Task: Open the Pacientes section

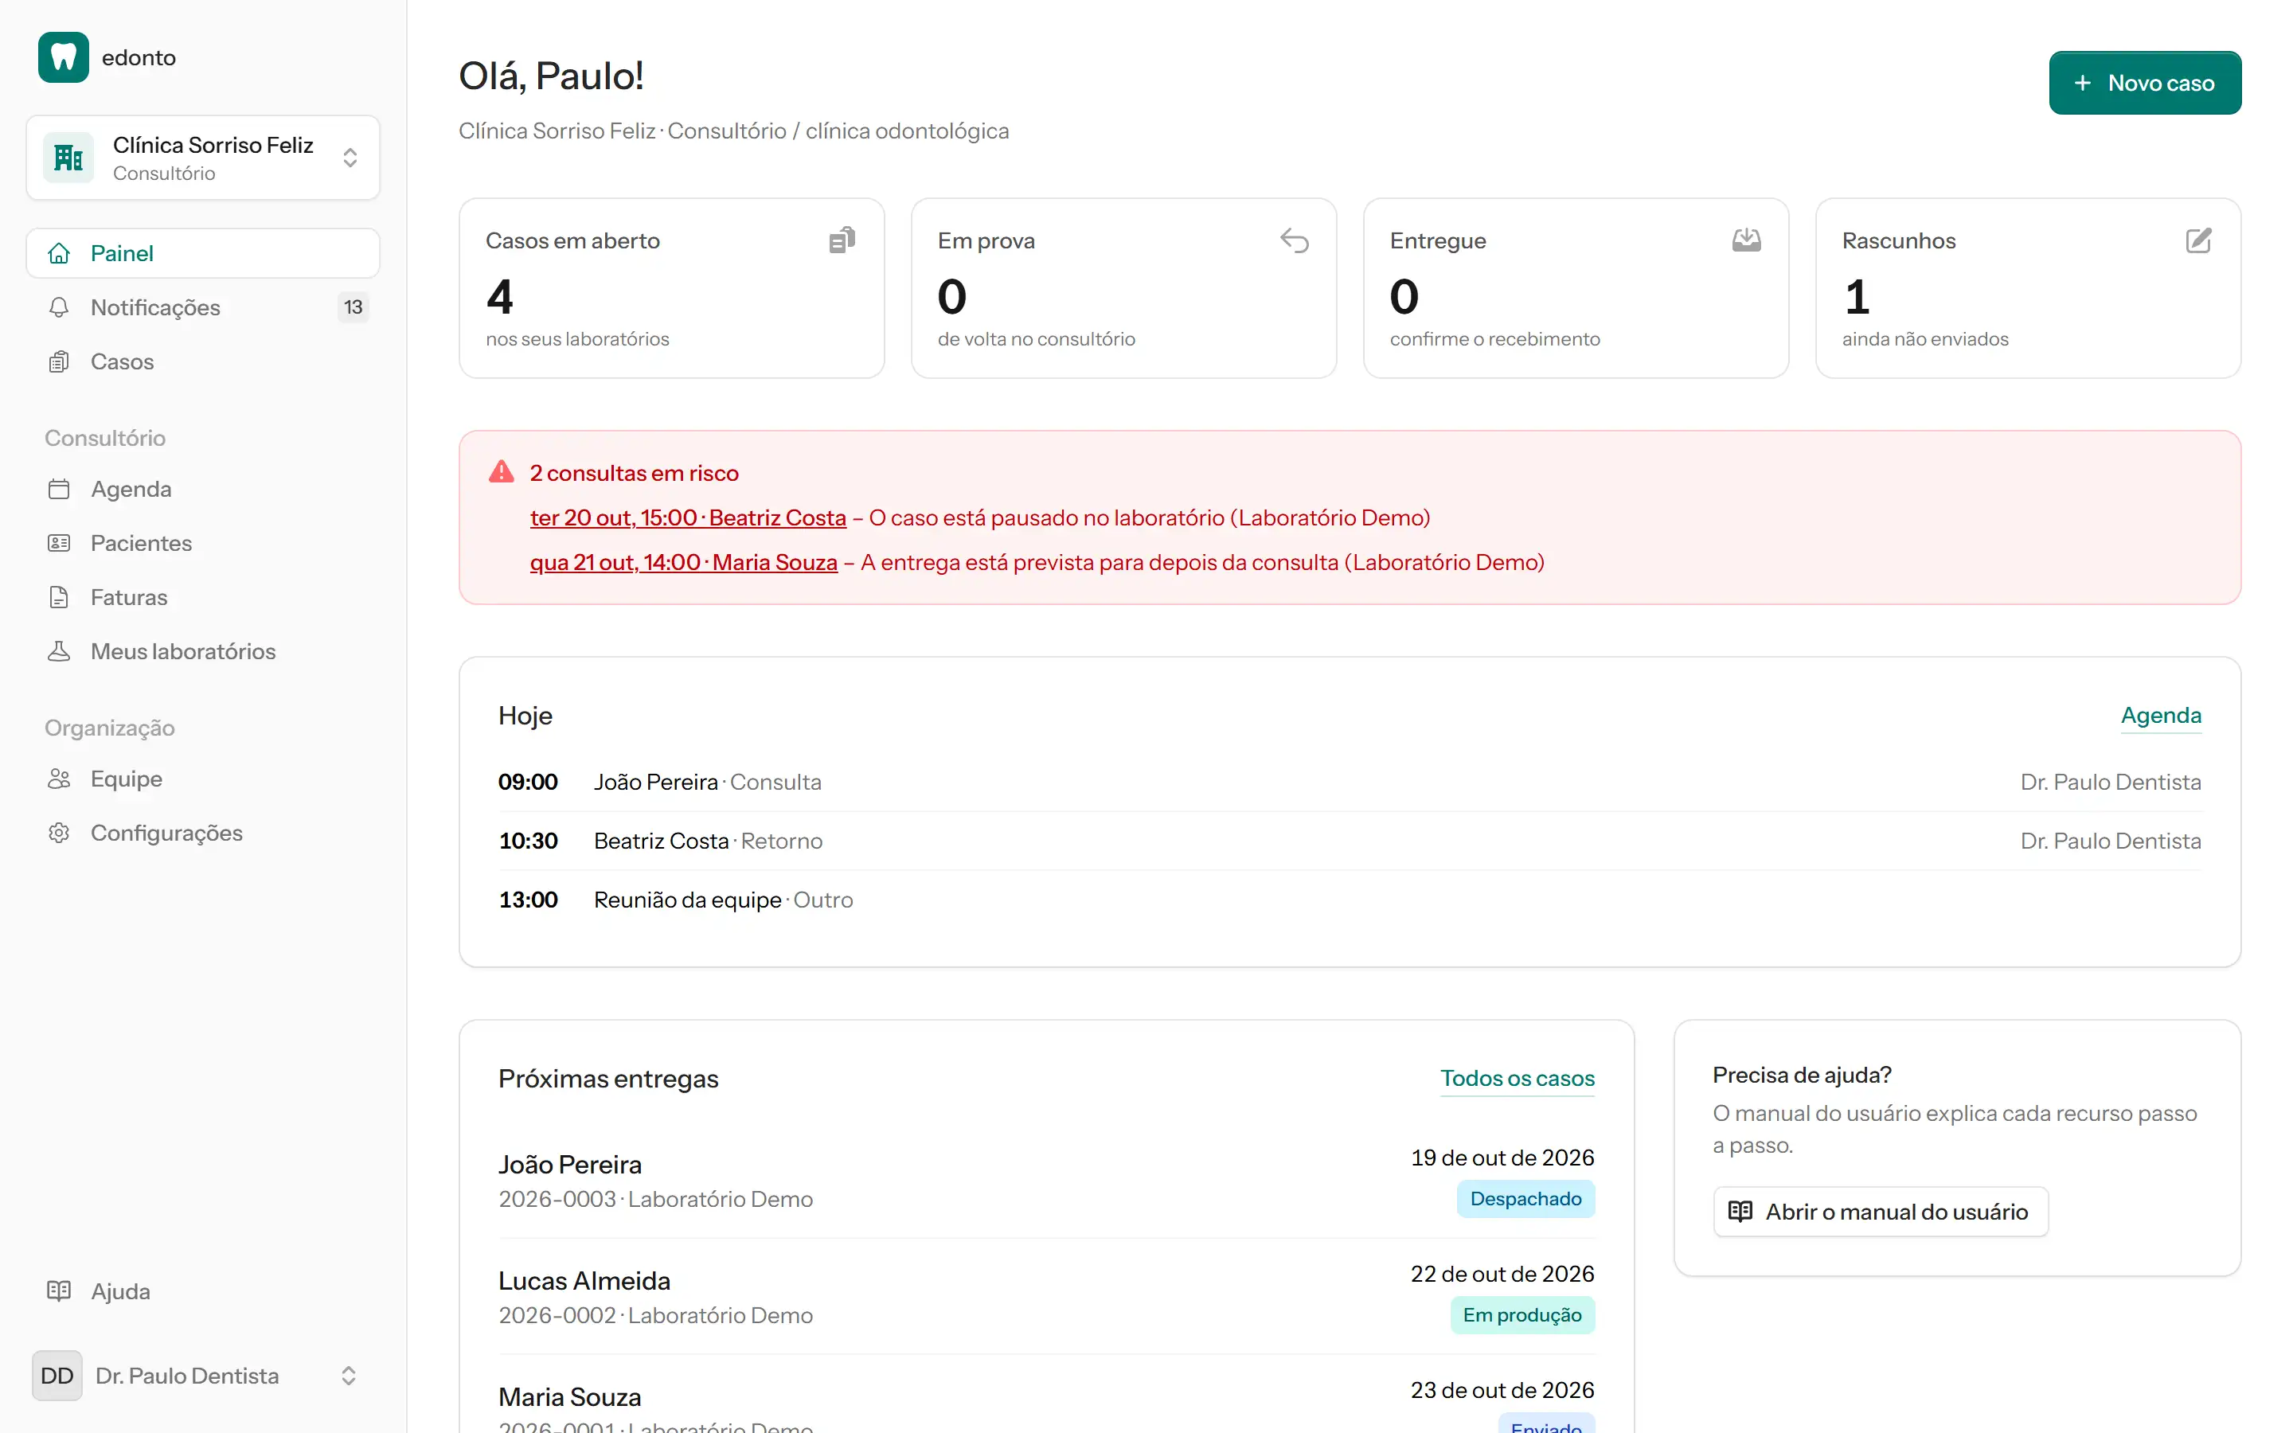Action: click(203, 543)
